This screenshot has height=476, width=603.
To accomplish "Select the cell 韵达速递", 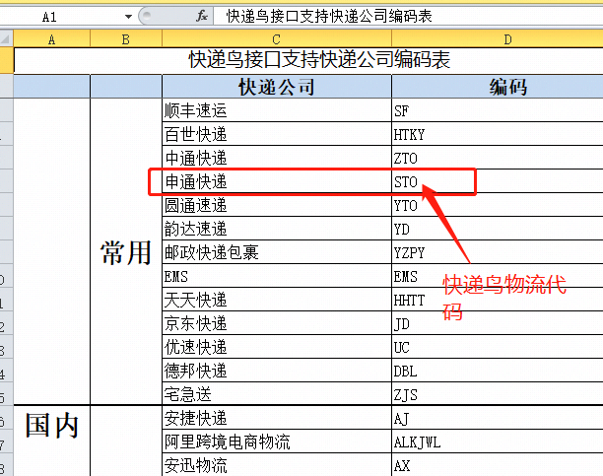I will pos(277,229).
